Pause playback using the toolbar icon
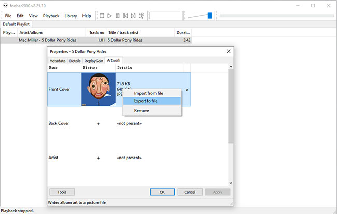 tap(118, 16)
